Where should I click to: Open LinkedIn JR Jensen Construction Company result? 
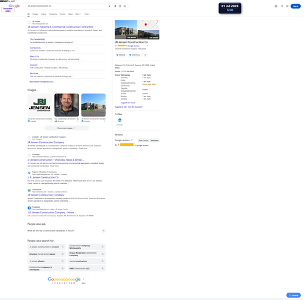pos(46,142)
